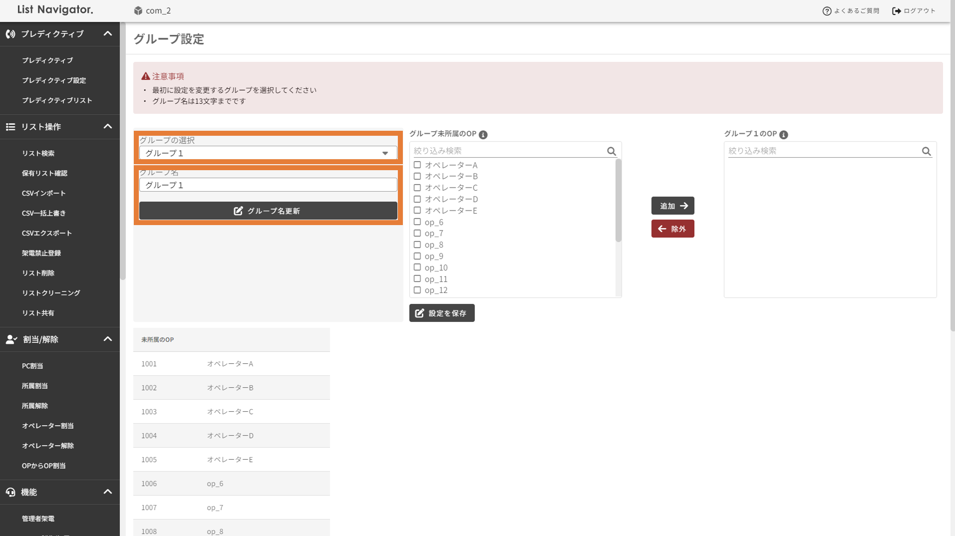The image size is (955, 536).
Task: Click the リスト操作 list icon in sidebar
Action: pyautogui.click(x=10, y=127)
